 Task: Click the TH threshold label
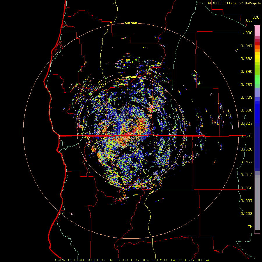[250, 227]
